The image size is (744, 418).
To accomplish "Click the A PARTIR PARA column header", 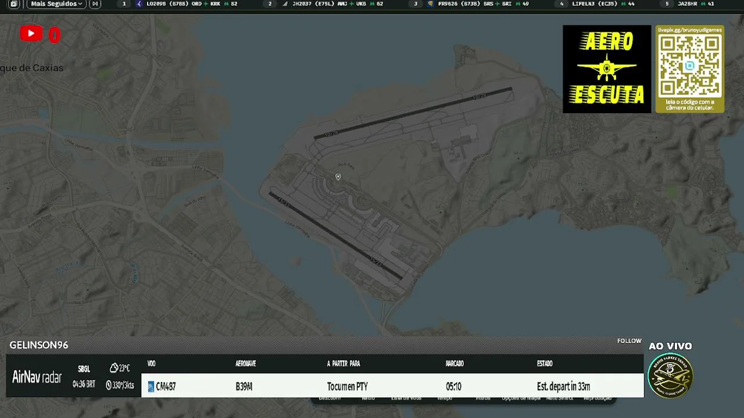I will point(344,364).
